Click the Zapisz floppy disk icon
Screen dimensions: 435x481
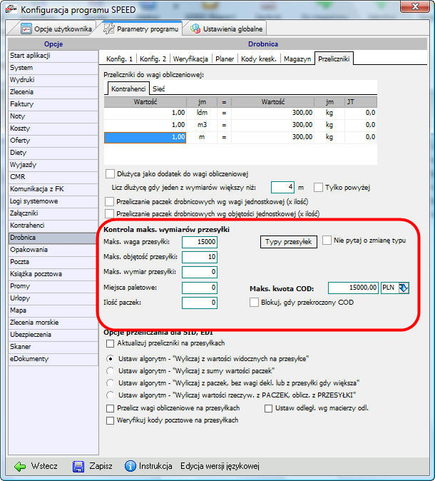(78, 466)
